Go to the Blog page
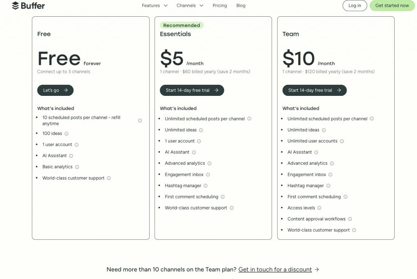The height and width of the screenshot is (279, 417). [x=241, y=6]
